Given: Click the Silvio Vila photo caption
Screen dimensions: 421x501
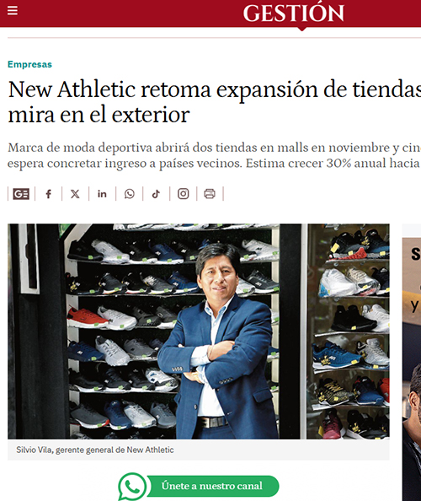Looking at the screenshot, I should click(x=95, y=450).
